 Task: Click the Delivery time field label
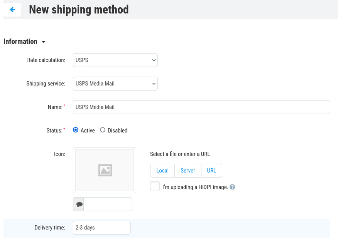coord(50,228)
